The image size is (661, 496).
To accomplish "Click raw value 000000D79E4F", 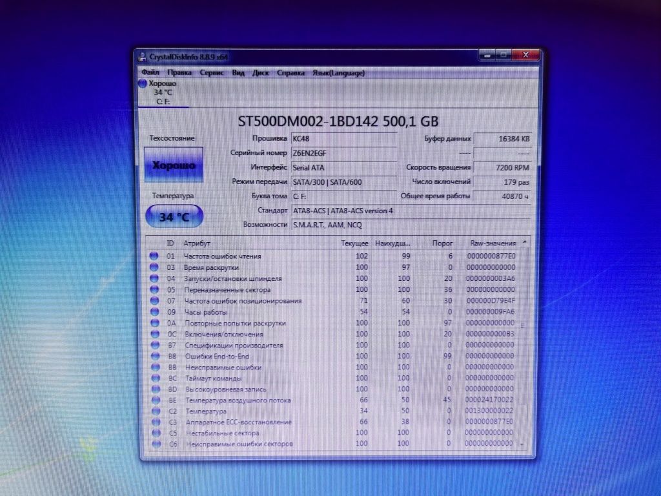I will click(x=491, y=301).
